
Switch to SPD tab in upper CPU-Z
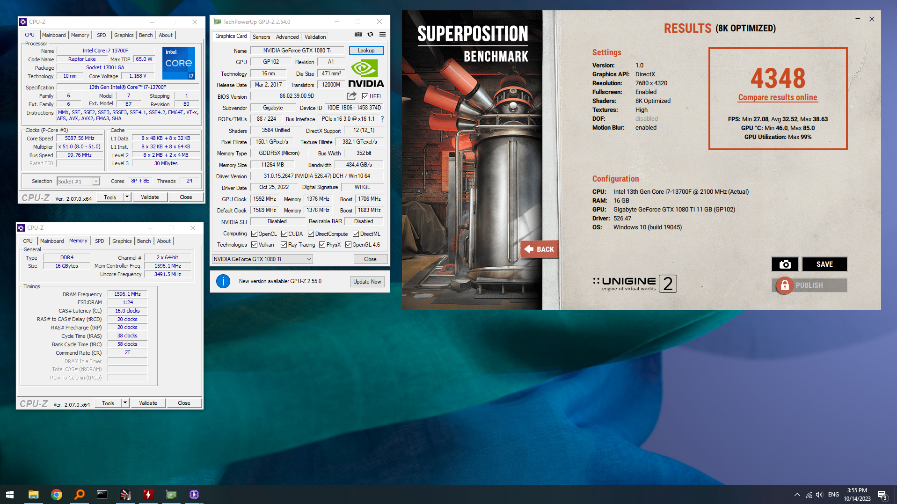[x=102, y=35]
